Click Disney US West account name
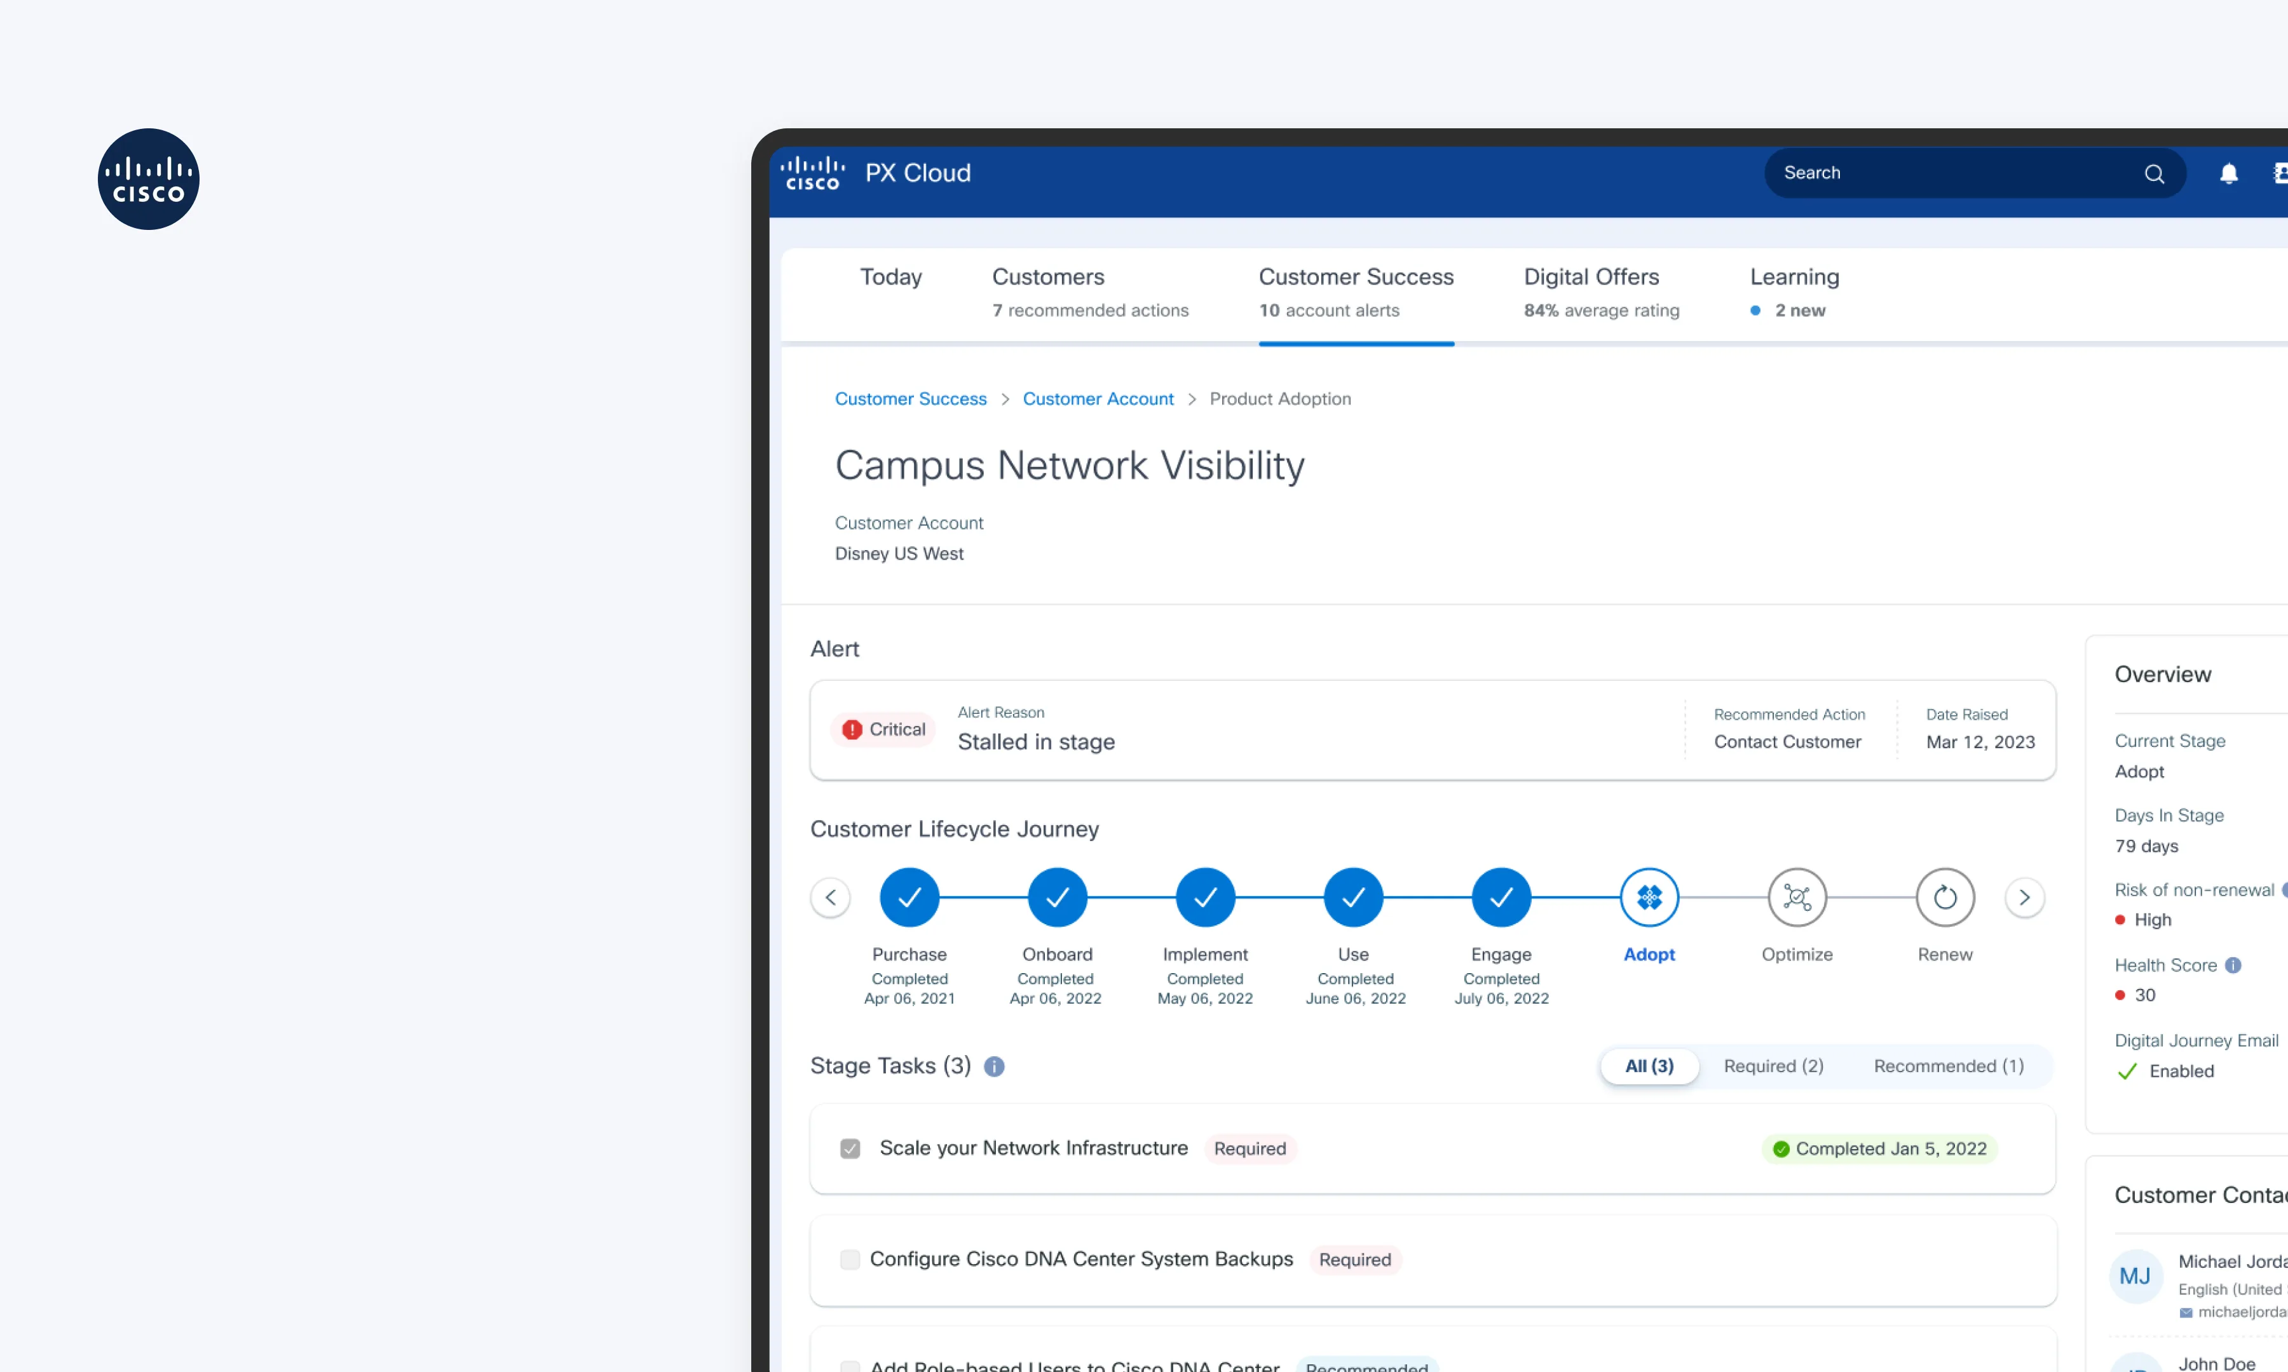2288x1372 pixels. point(899,554)
